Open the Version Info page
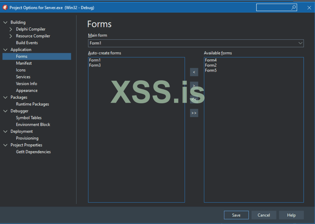 [27, 84]
